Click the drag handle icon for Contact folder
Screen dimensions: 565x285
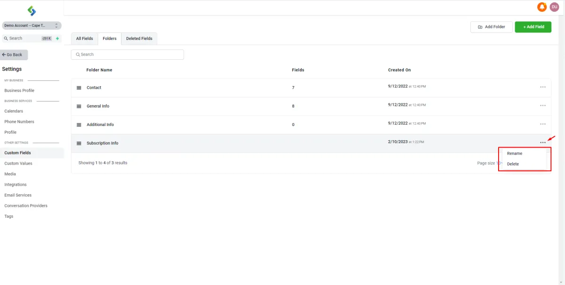click(x=79, y=88)
